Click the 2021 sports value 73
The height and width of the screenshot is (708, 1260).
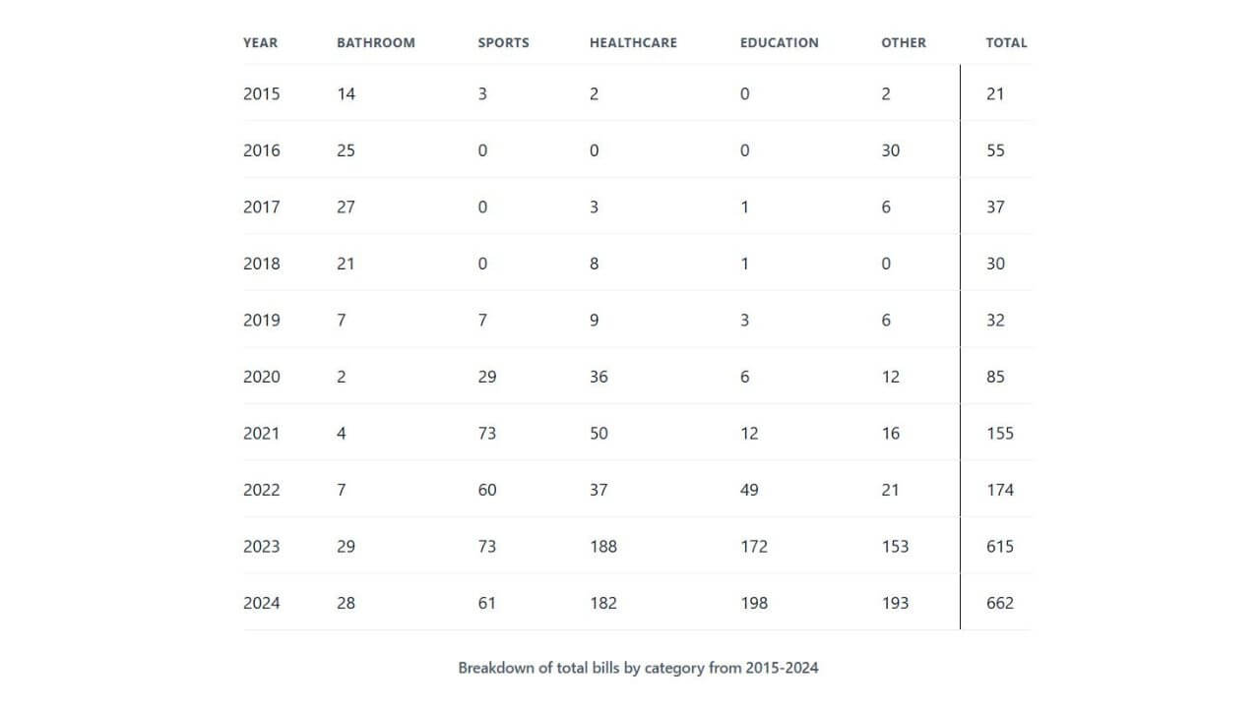pyautogui.click(x=487, y=433)
